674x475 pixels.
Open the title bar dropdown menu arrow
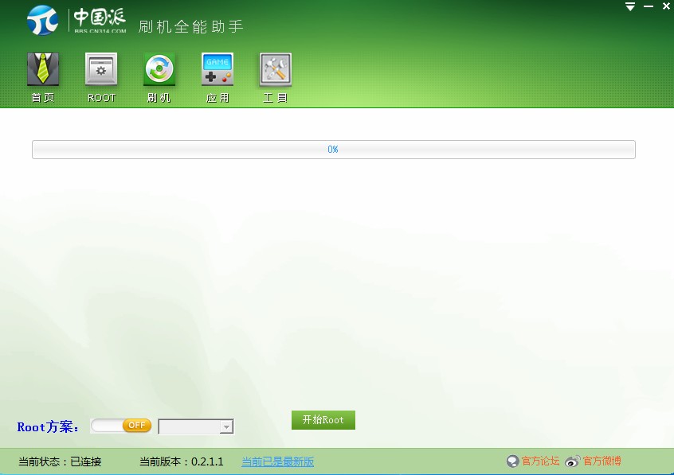[630, 6]
